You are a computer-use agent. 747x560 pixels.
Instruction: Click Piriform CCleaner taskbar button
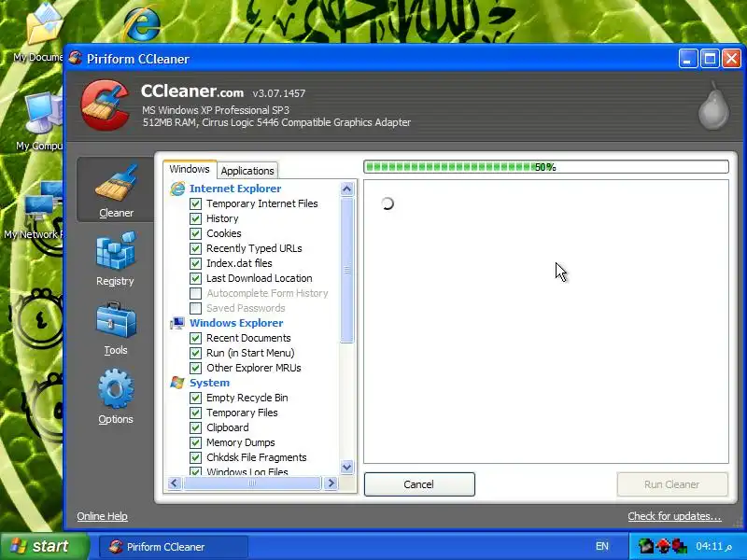click(174, 547)
